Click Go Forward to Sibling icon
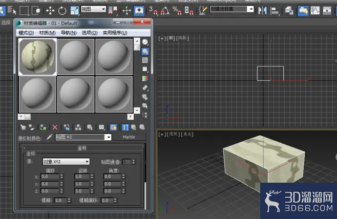 [142, 127]
